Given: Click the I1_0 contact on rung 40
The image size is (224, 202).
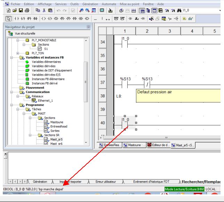Looking at the screenshot, I should point(125,123).
